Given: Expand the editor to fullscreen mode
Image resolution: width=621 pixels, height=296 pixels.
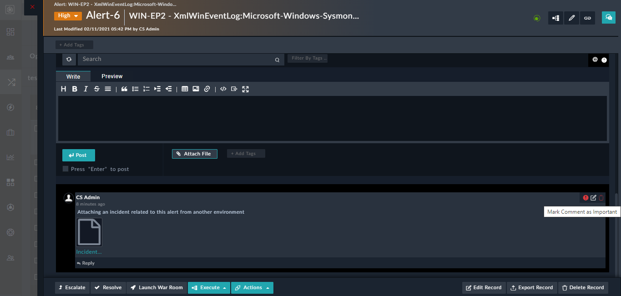Looking at the screenshot, I should [x=245, y=89].
